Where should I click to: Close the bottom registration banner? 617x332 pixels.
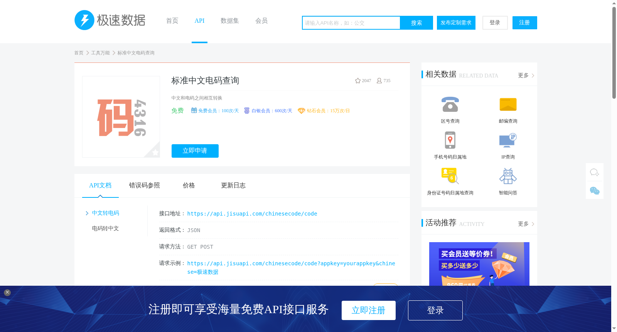click(x=7, y=293)
